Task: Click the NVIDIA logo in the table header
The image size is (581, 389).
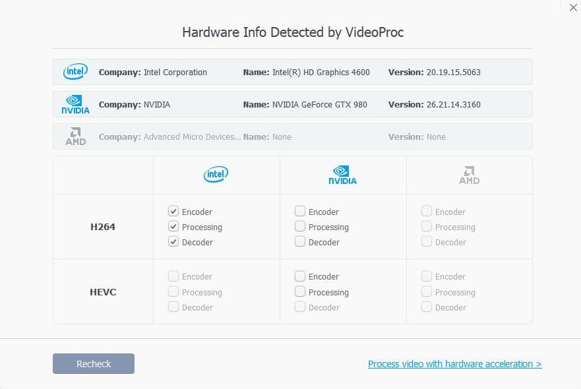Action: (x=342, y=175)
